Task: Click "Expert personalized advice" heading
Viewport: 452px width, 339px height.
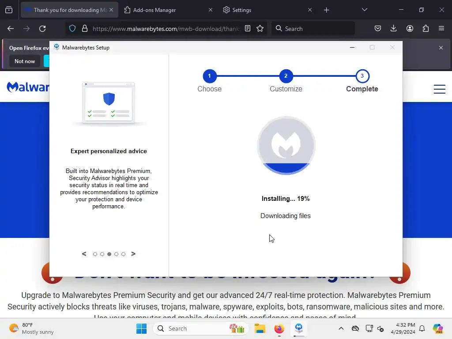Action: pyautogui.click(x=109, y=151)
